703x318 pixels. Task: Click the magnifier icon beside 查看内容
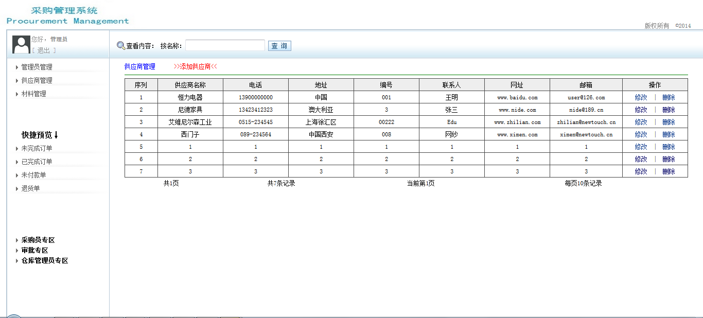121,46
